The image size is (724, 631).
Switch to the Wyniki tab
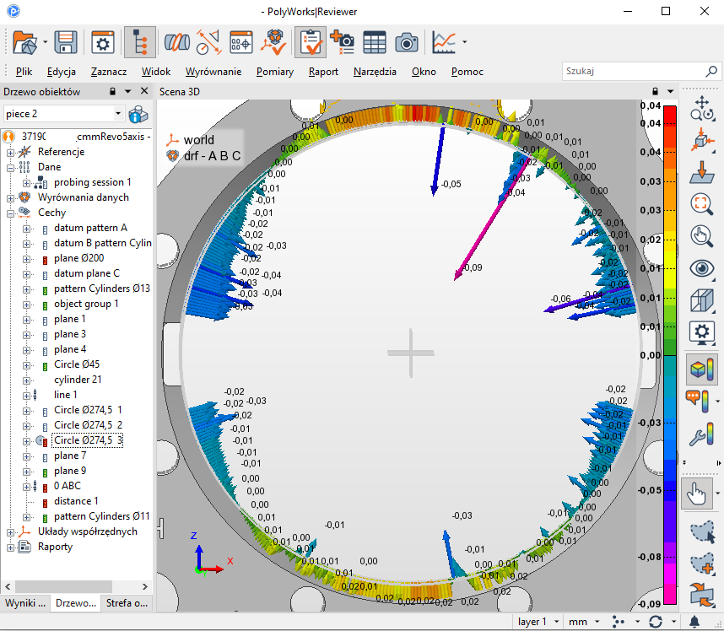[x=25, y=603]
